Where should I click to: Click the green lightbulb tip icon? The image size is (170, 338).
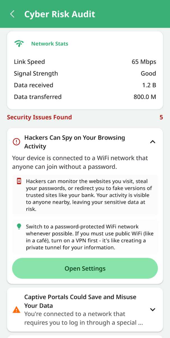(19, 226)
